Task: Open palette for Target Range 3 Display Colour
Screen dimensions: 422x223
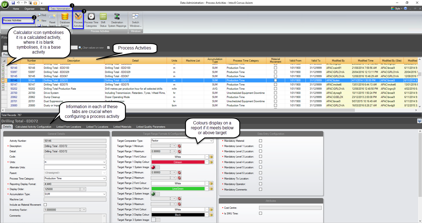Action: pyautogui.click(x=211, y=215)
